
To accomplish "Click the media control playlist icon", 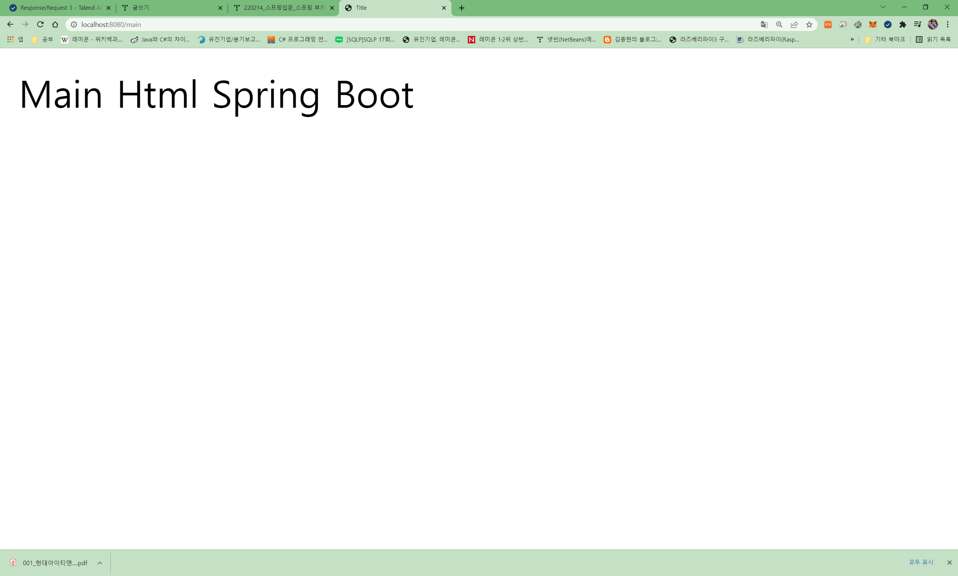I will pos(917,24).
